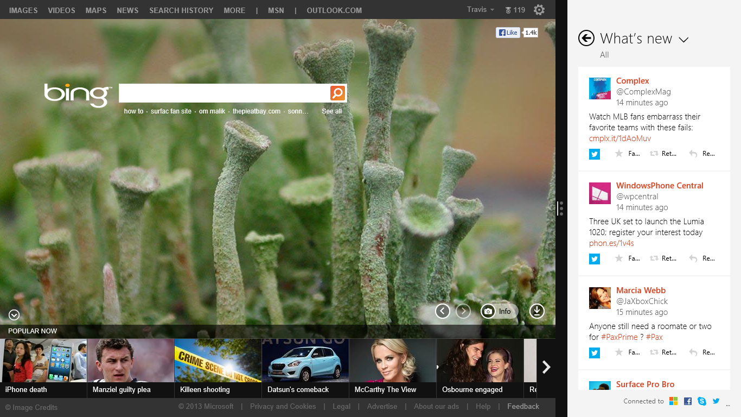Expand the What's new dropdown chevron

(x=683, y=40)
